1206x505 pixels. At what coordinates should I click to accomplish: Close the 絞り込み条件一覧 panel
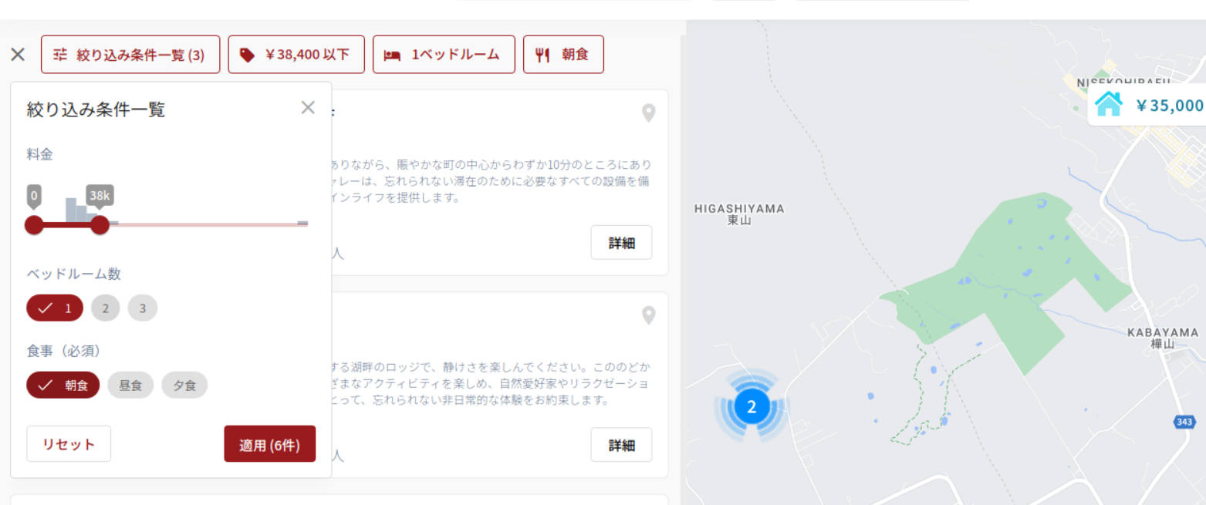coord(308,108)
